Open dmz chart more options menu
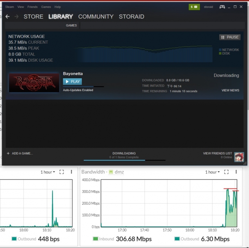Image resolution: width=249 pixels, height=248 pixels. coord(236,172)
